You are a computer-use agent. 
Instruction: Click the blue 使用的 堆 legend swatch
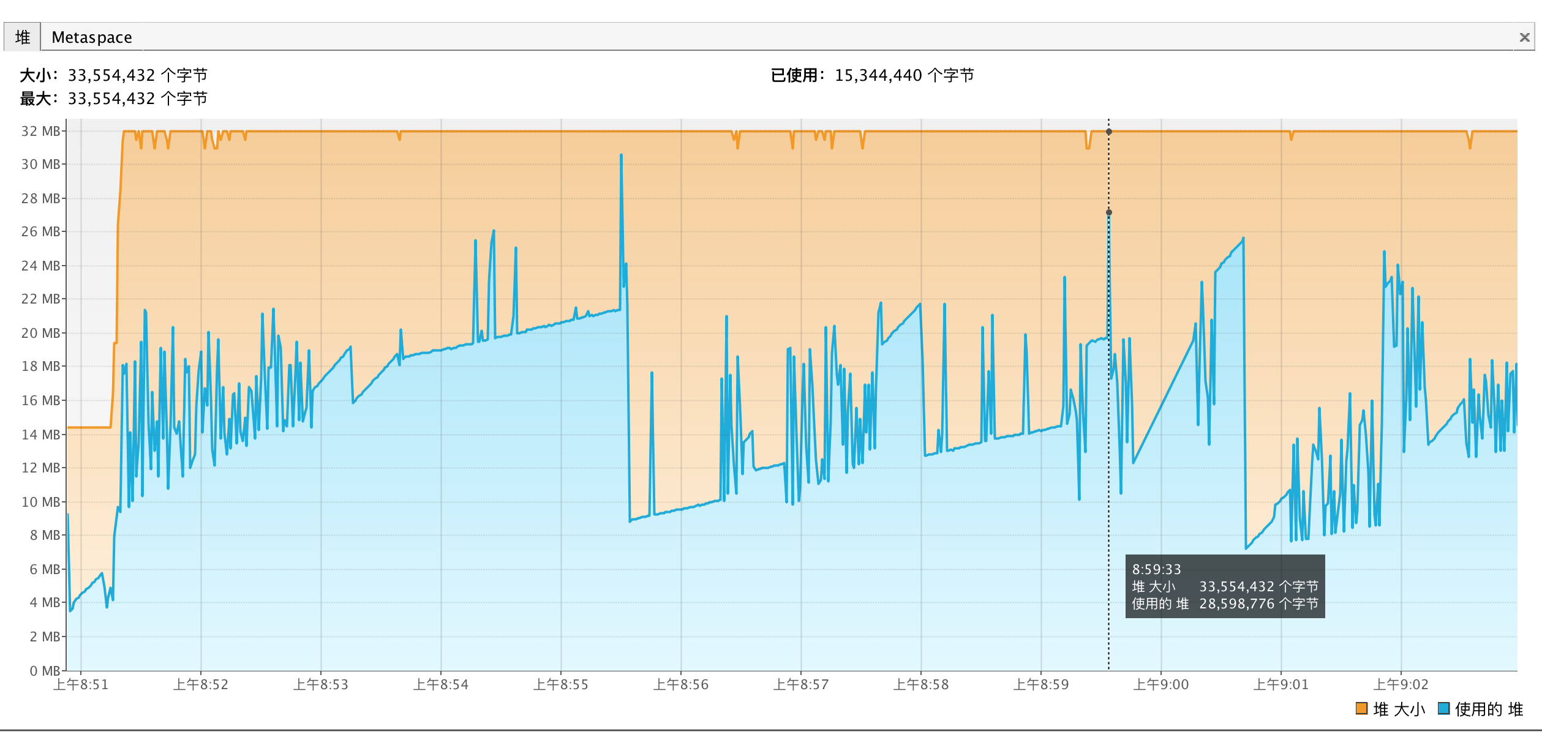pyautogui.click(x=1443, y=708)
